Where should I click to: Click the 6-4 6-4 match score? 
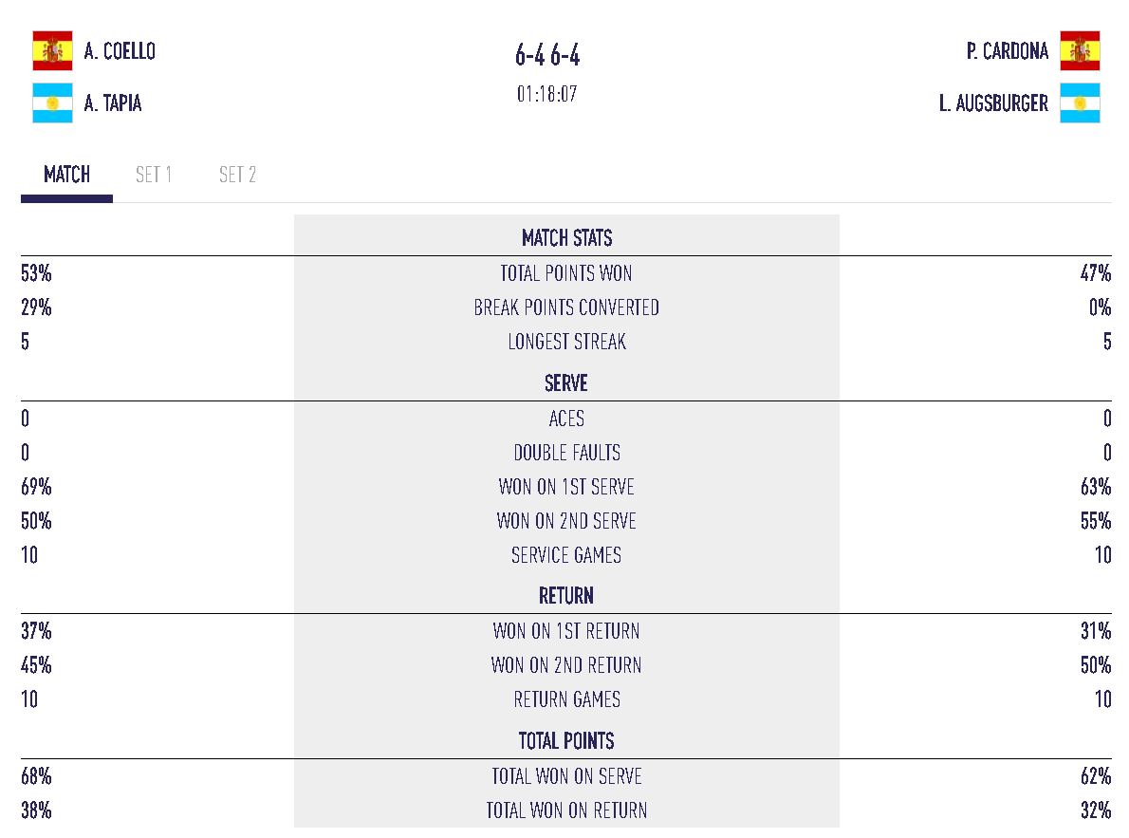pyautogui.click(x=547, y=56)
